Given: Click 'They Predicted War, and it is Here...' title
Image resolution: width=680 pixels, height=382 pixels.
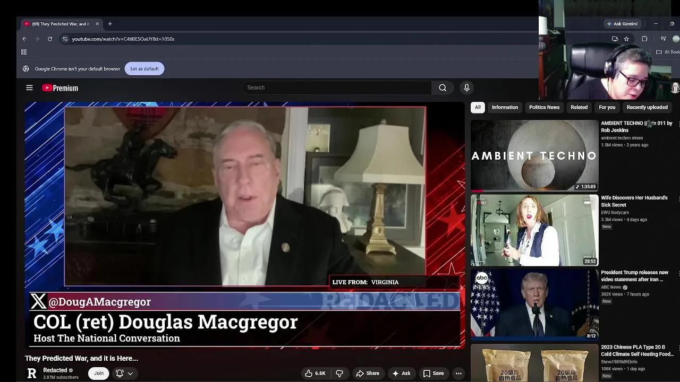Looking at the screenshot, I should coord(81,359).
